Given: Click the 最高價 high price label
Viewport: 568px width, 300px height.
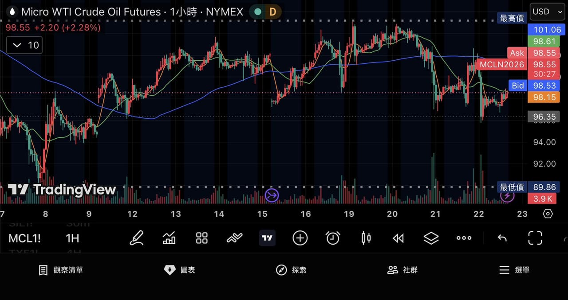Looking at the screenshot, I should [x=512, y=18].
